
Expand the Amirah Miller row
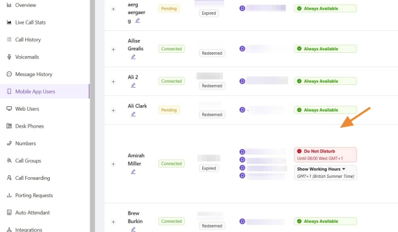point(114,164)
